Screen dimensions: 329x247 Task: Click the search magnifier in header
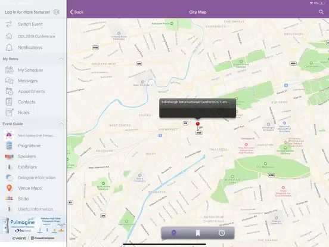[321, 12]
